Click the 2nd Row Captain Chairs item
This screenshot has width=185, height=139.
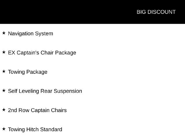pos(37,110)
